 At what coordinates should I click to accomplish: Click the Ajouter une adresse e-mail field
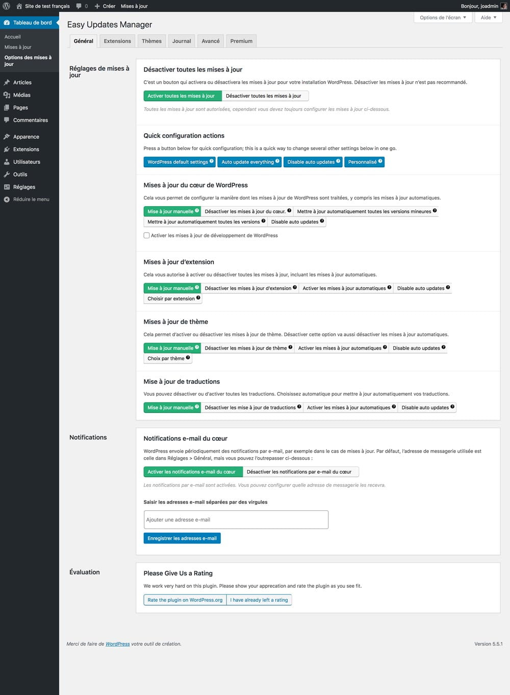[x=236, y=519]
